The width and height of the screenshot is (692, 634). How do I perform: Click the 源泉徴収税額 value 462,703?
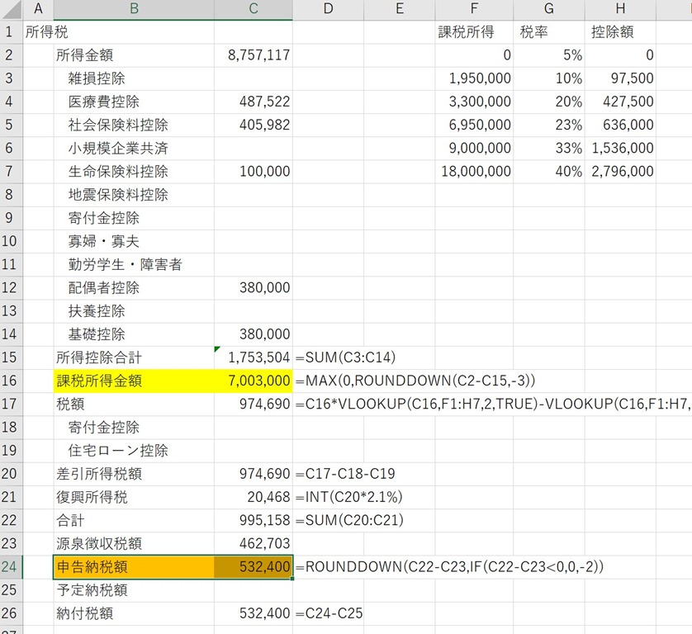tap(253, 544)
